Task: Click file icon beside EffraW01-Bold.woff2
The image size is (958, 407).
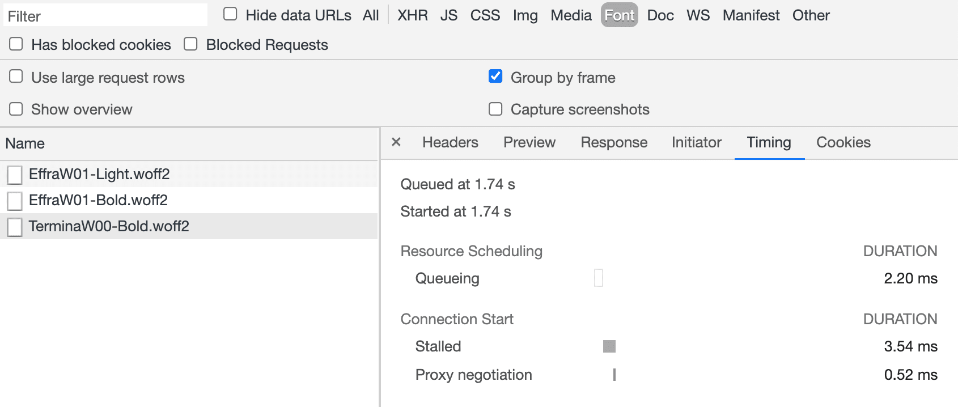Action: click(x=15, y=201)
